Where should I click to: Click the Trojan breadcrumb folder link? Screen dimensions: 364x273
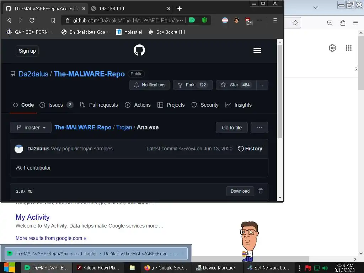[x=124, y=128]
